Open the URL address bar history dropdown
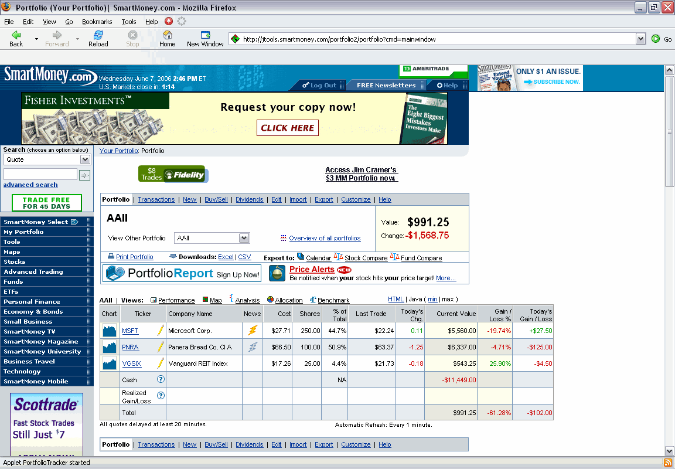The image size is (675, 469). [640, 39]
